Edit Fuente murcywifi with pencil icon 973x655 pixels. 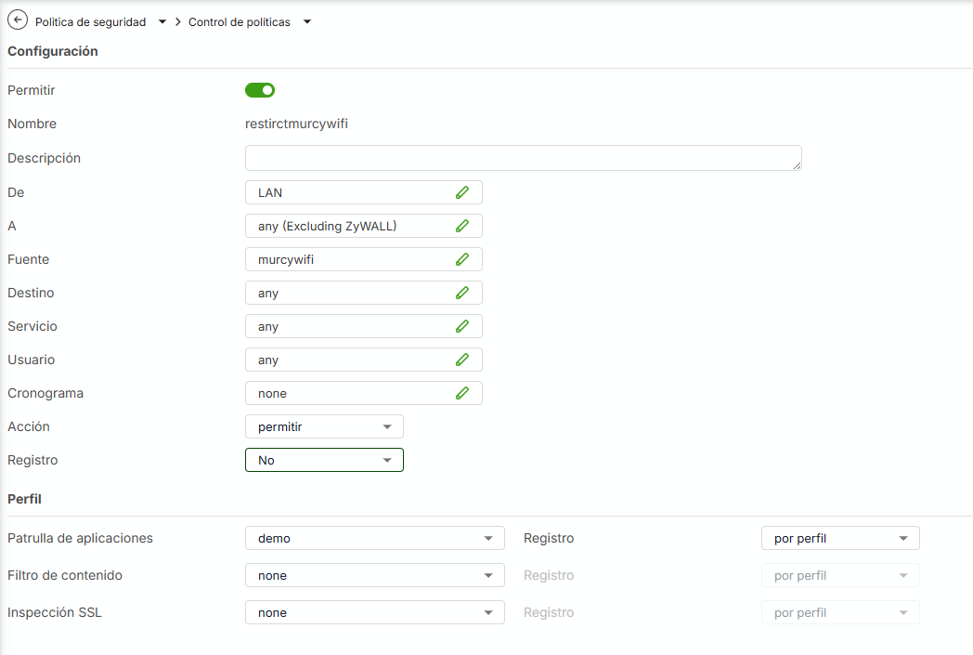tap(462, 259)
